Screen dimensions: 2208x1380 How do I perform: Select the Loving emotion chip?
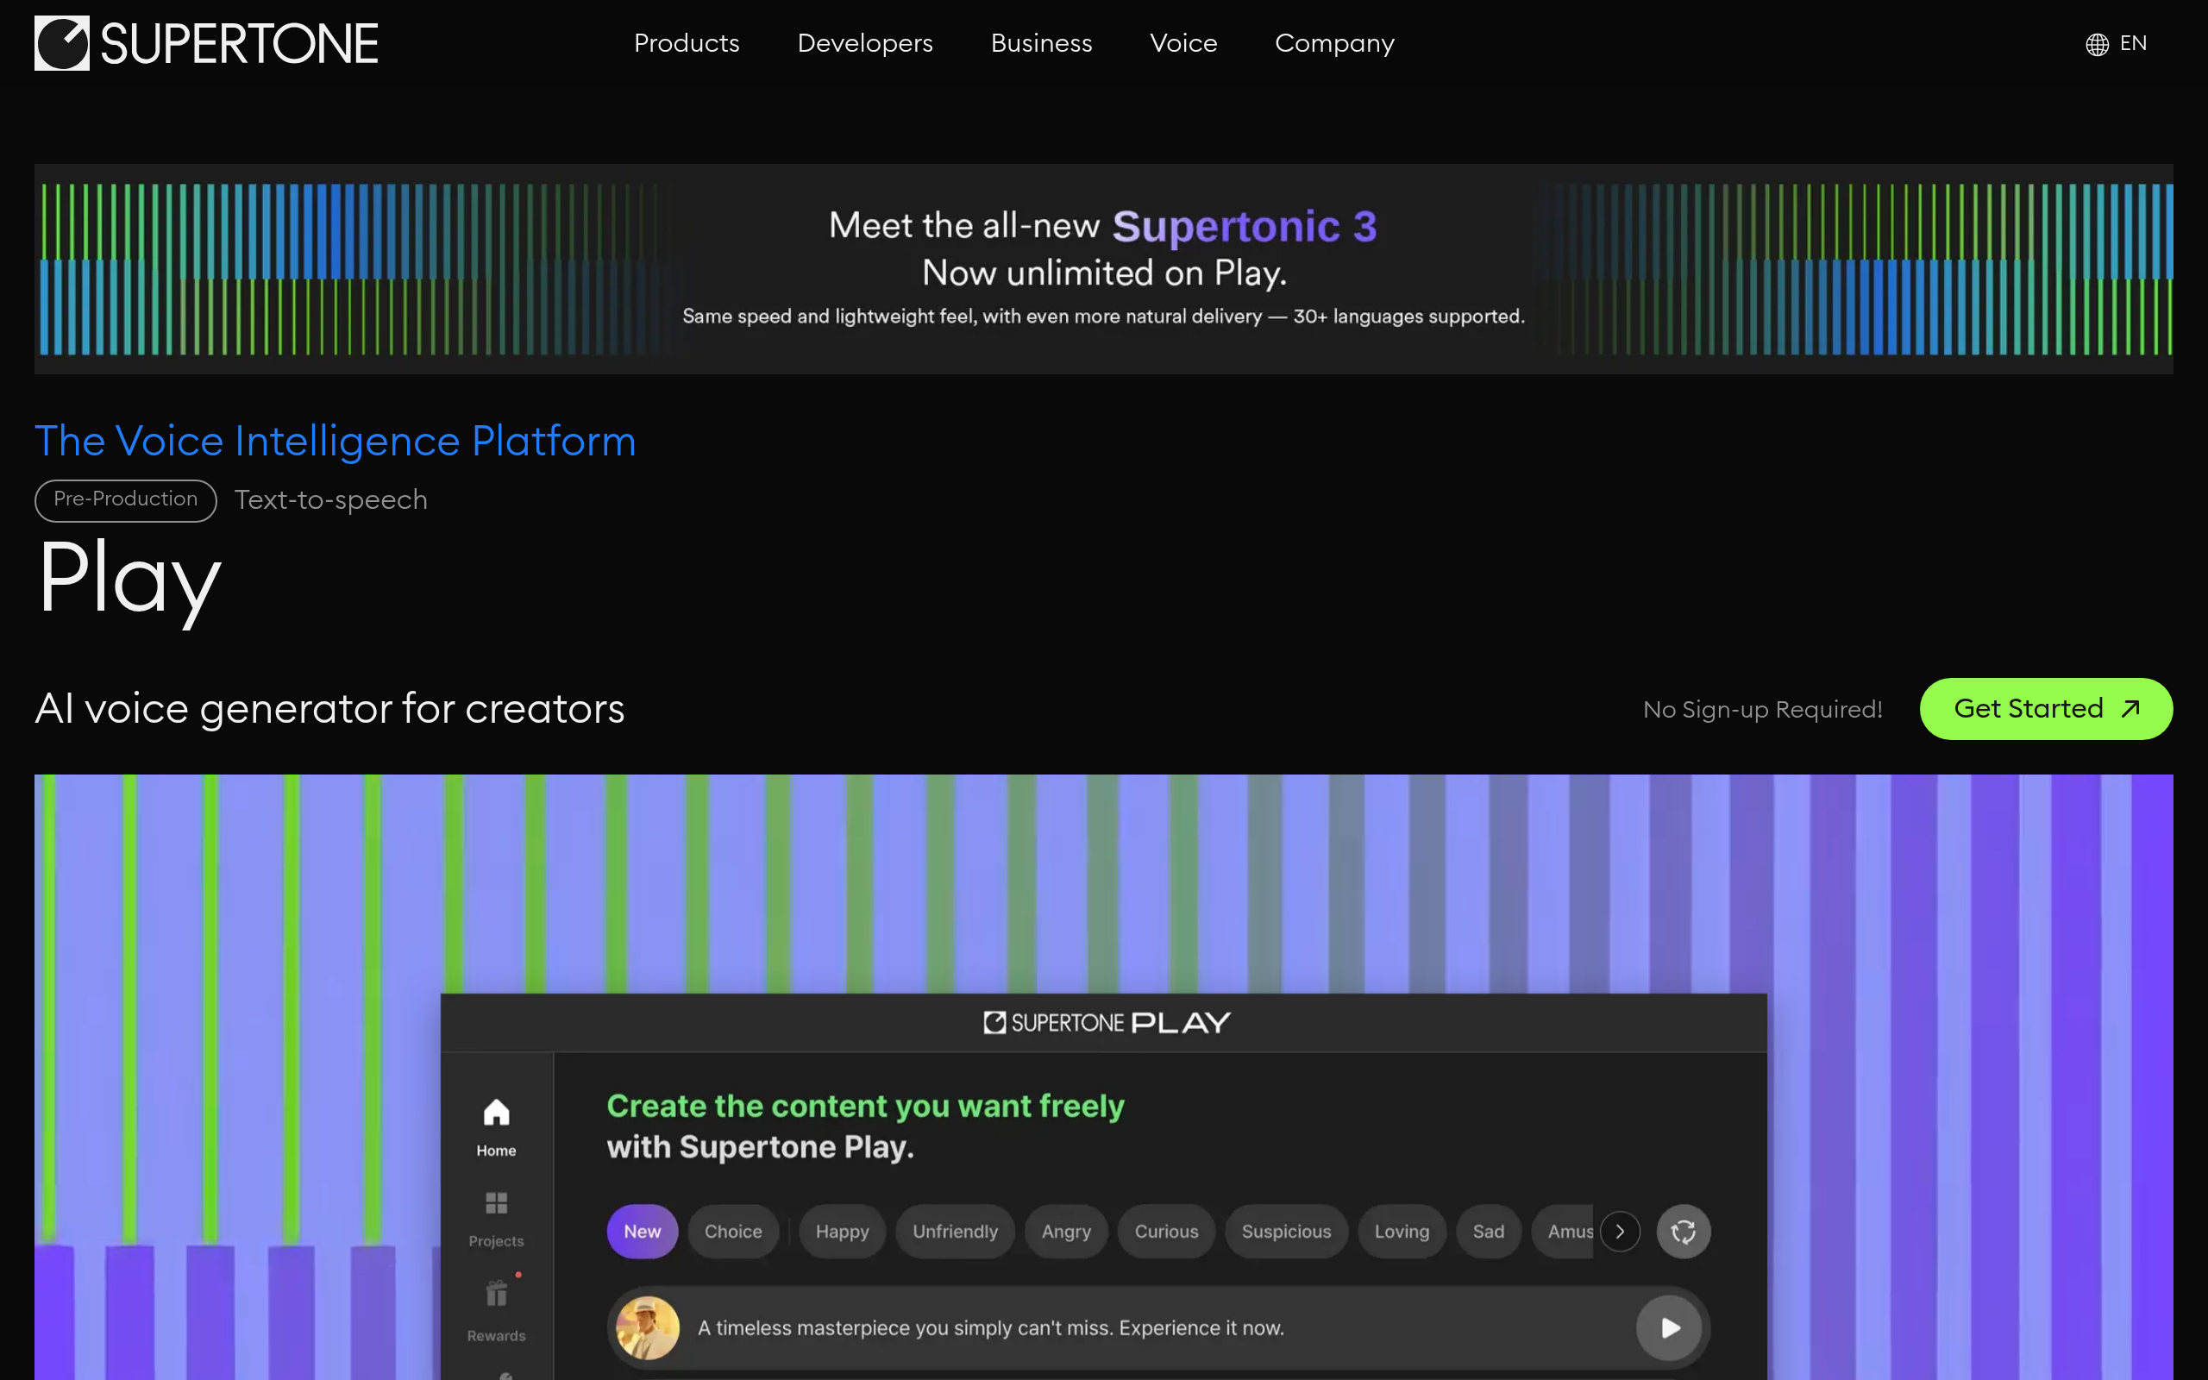tap(1402, 1232)
